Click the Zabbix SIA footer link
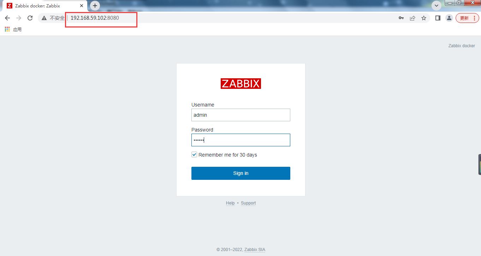The height and width of the screenshot is (256, 481). [255, 250]
